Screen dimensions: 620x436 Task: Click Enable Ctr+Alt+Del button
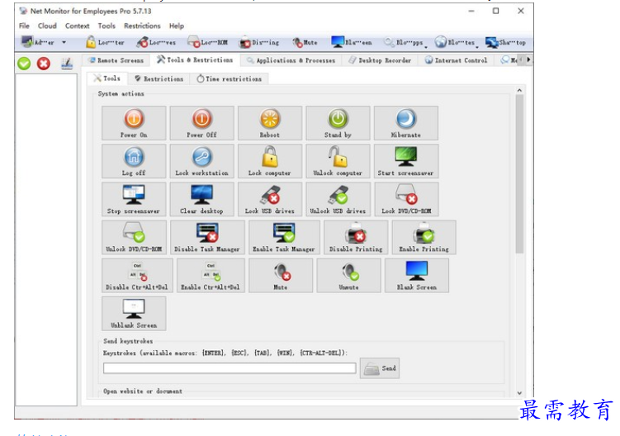click(x=211, y=275)
